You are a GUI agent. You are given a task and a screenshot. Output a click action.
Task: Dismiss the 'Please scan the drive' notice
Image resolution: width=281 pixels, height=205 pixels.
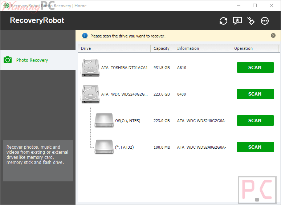click(273, 36)
